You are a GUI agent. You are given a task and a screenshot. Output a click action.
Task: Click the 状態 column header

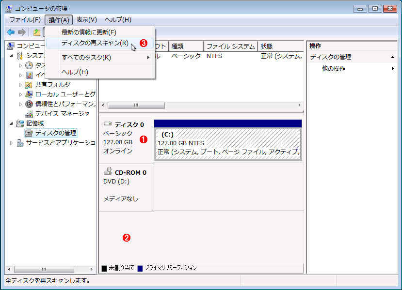(x=281, y=46)
